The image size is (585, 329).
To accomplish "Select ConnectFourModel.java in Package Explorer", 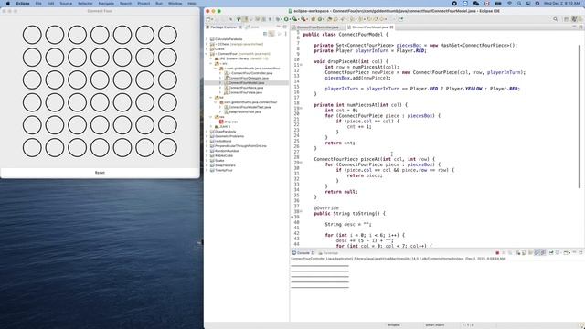I will tap(246, 83).
